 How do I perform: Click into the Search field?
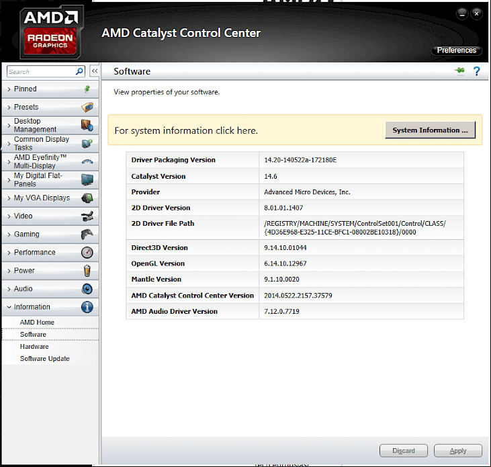point(42,72)
